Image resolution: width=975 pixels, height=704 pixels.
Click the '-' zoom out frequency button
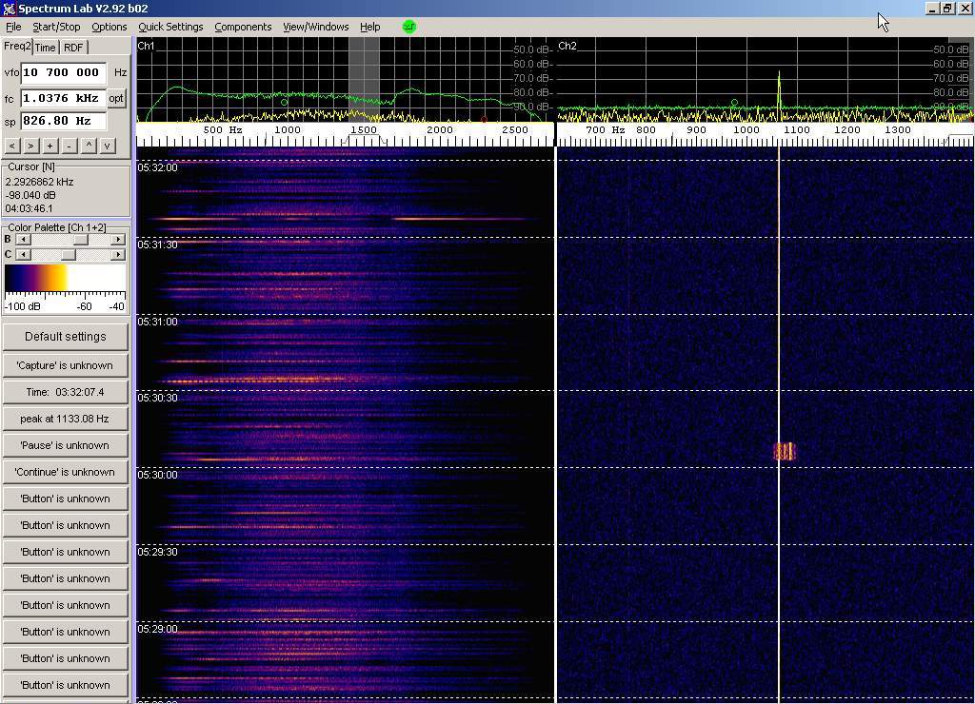point(69,146)
